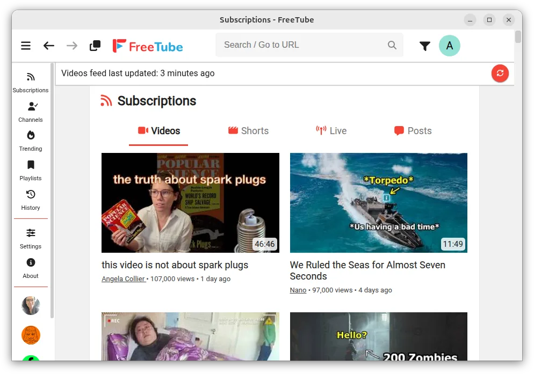Screen dimensions: 534x374
Task: Click the 'Videos feed last updated' text
Action: (x=138, y=73)
